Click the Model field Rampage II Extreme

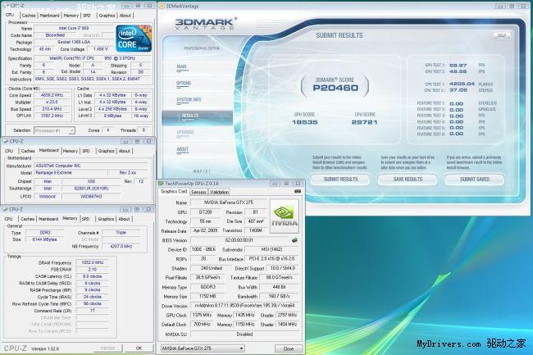[x=71, y=173]
